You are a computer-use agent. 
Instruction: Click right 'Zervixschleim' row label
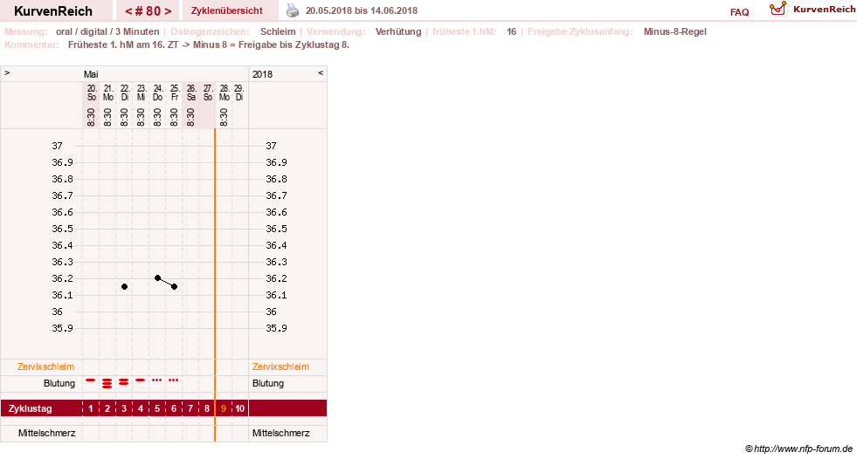click(x=280, y=367)
